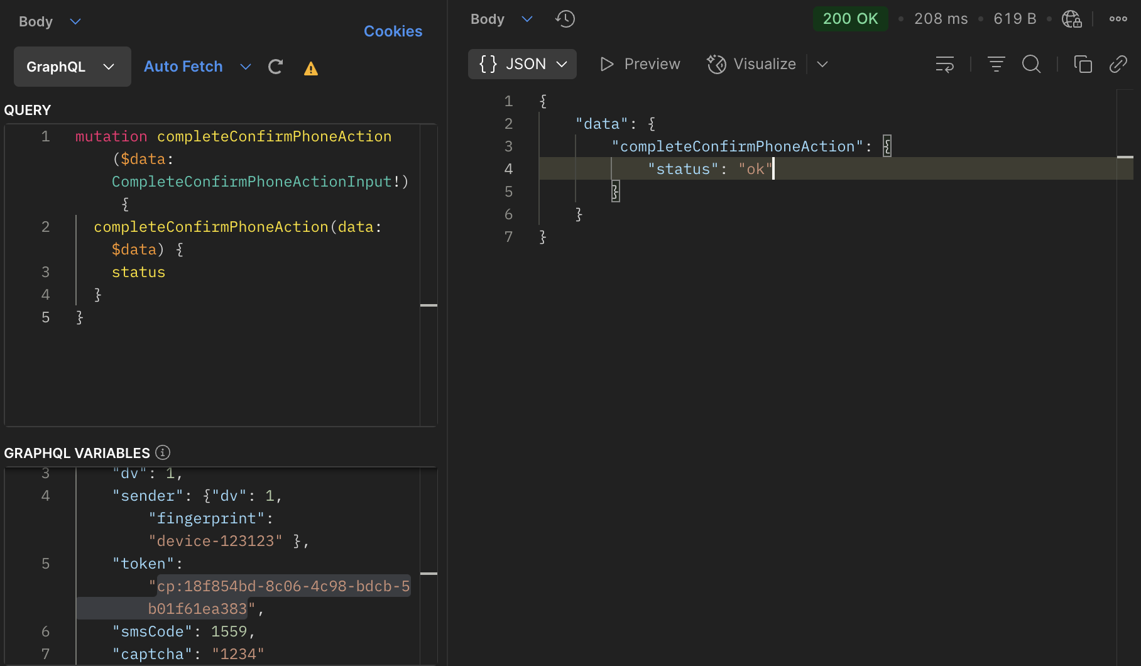Expand the Visualize options chevron
Viewport: 1141px width, 666px height.
point(822,64)
